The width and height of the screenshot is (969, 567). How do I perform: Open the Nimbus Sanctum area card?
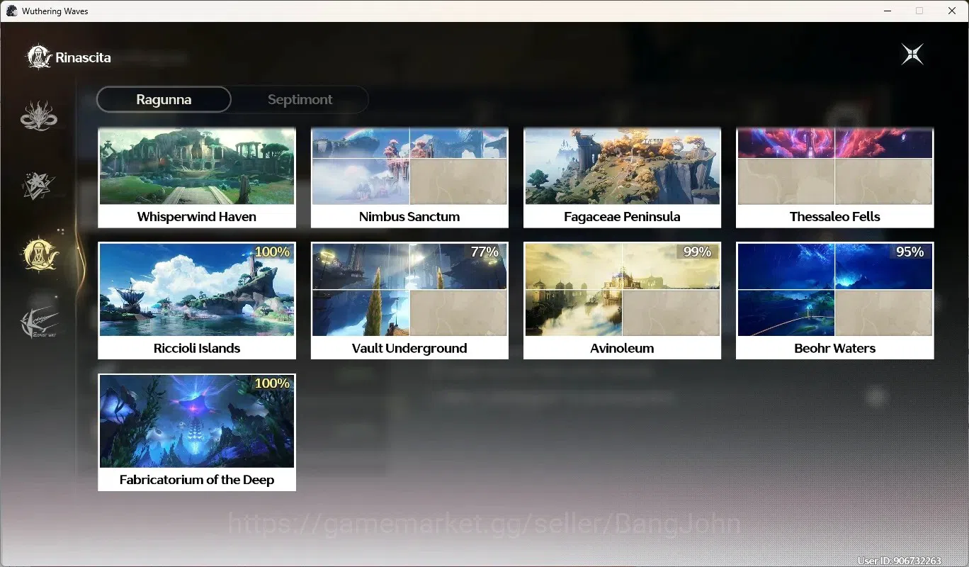coord(409,178)
